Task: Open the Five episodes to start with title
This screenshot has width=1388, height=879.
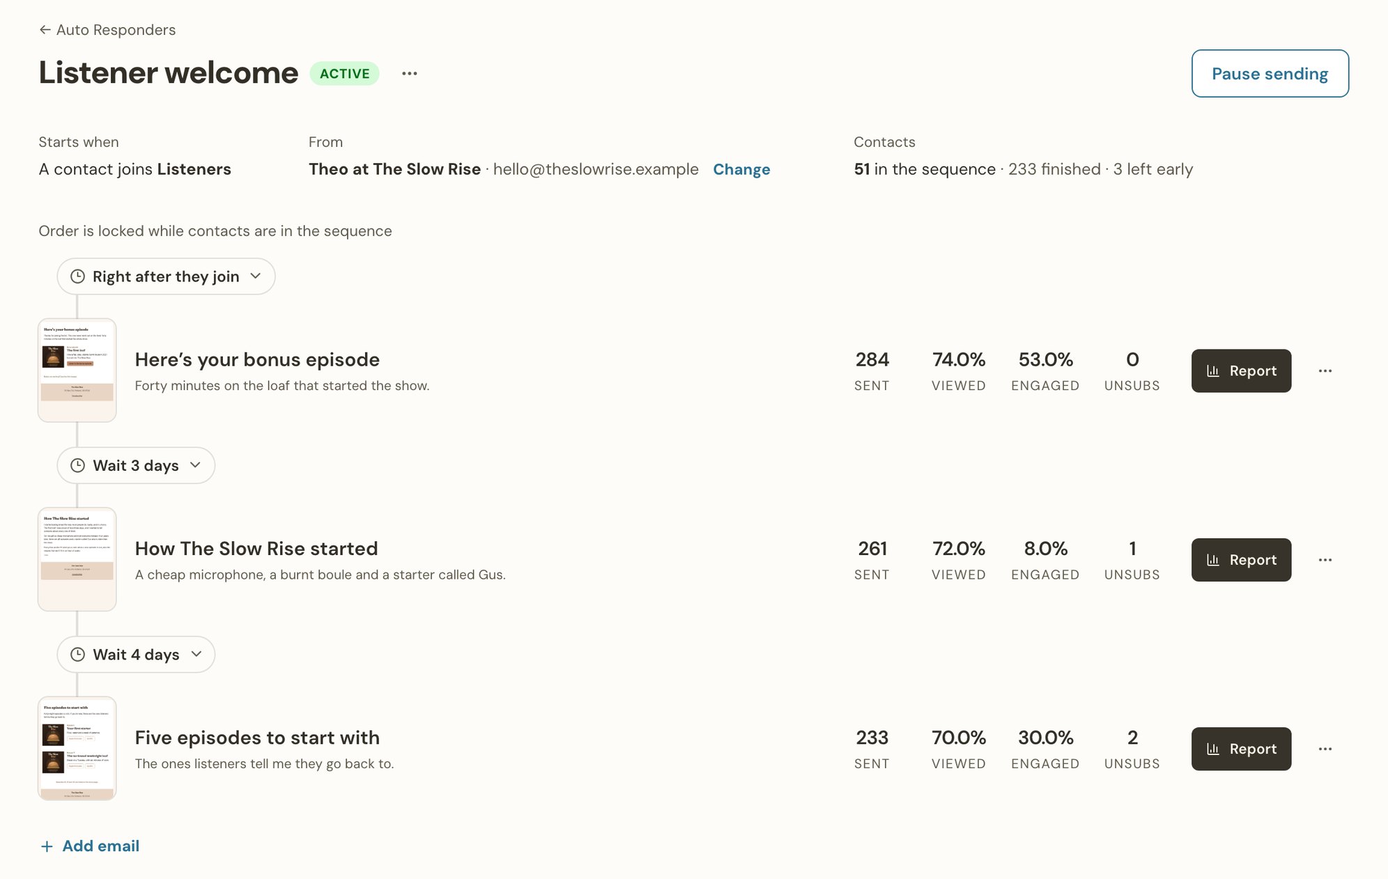Action: click(x=257, y=738)
